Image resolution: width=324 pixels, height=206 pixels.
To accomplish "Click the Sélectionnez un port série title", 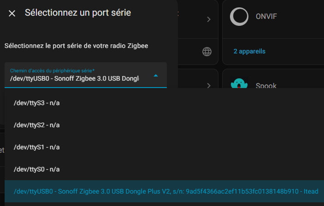I will [x=78, y=13].
